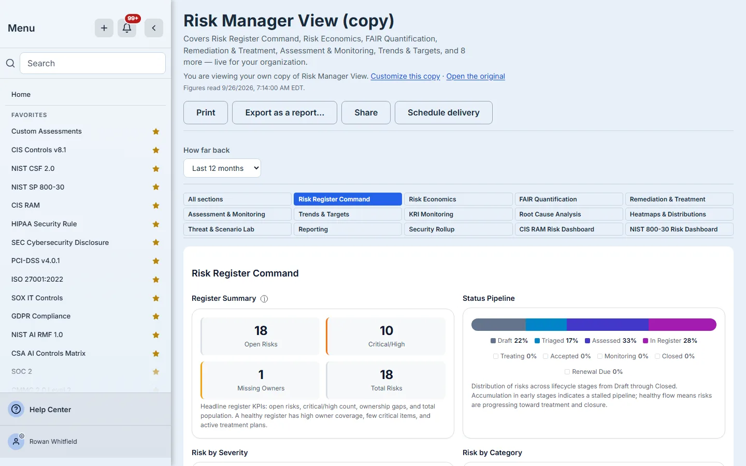The image size is (746, 466).
Task: Toggle Accepted 0% legend checkbox
Action: click(x=546, y=356)
